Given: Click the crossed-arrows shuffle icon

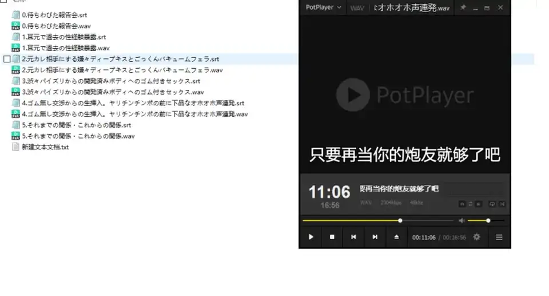Looking at the screenshot, I should pyautogui.click(x=502, y=204).
